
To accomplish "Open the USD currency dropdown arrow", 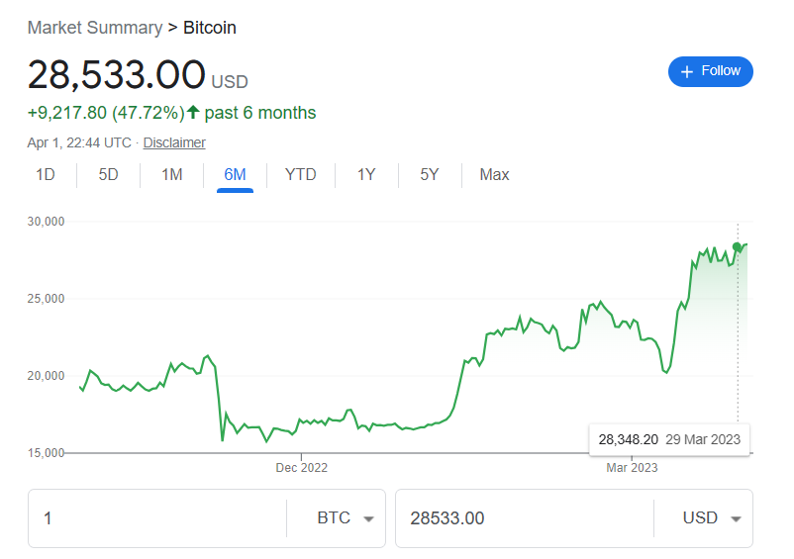I will (x=736, y=519).
